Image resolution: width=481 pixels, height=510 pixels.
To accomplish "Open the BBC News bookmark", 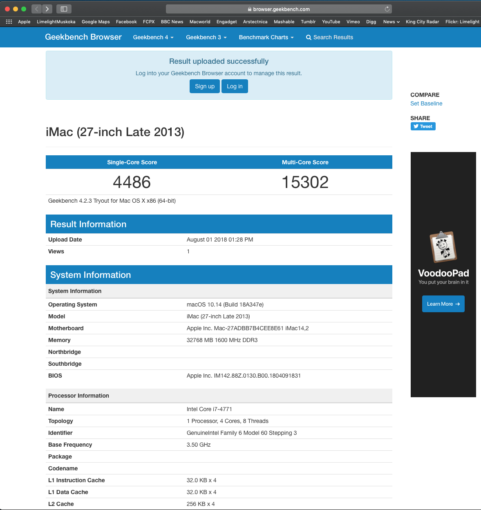I will coord(172,22).
